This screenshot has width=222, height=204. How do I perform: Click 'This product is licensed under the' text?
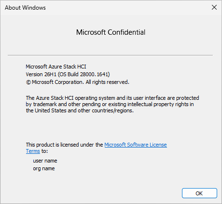coord(64,145)
